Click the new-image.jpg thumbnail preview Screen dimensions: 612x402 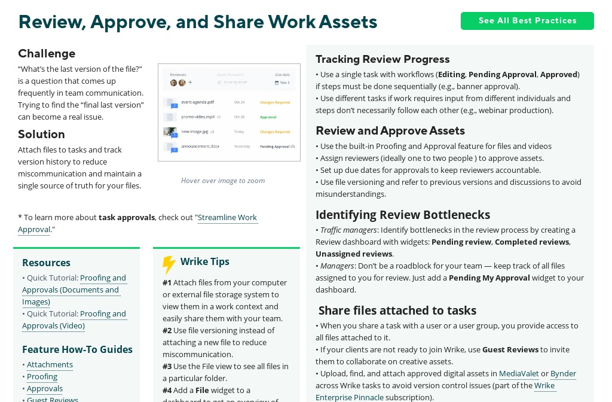[x=170, y=132]
